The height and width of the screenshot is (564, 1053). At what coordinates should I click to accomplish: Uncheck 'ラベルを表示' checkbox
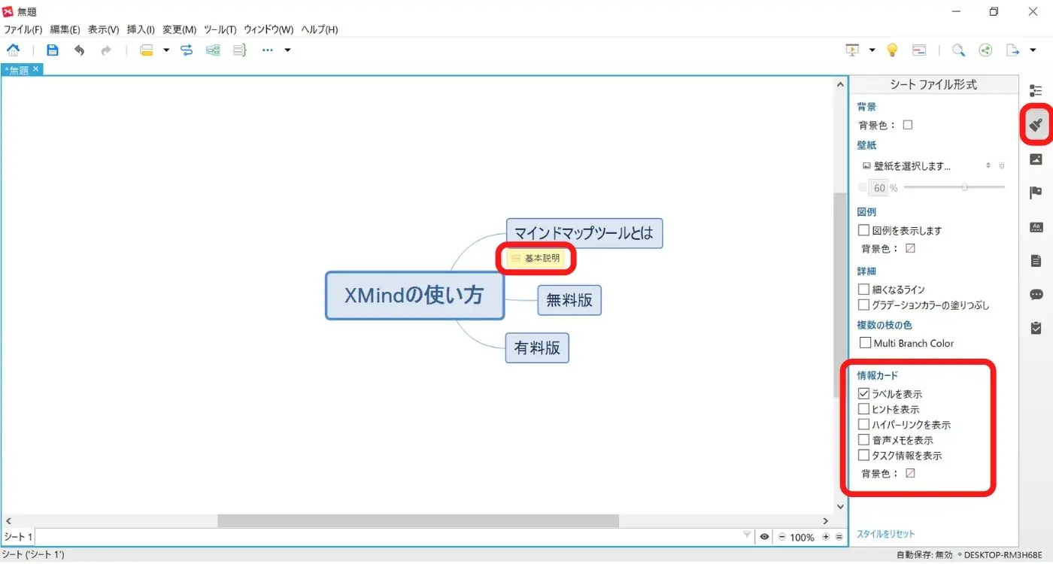[x=863, y=393]
